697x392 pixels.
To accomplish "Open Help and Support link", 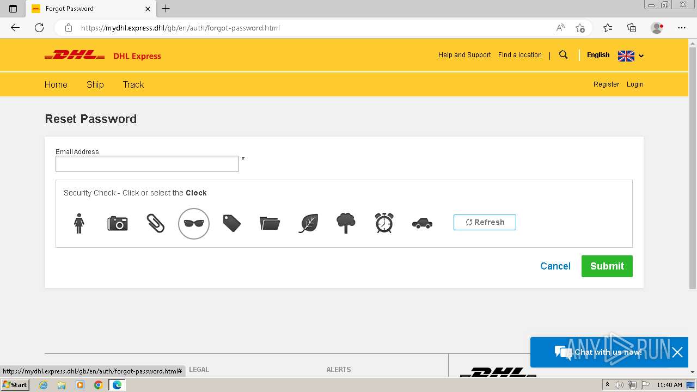I will tap(464, 55).
